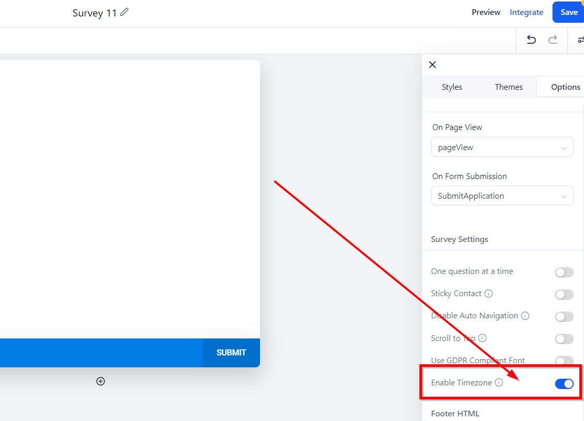The height and width of the screenshot is (421, 584).
Task: Open the survey Preview
Action: 485,12
